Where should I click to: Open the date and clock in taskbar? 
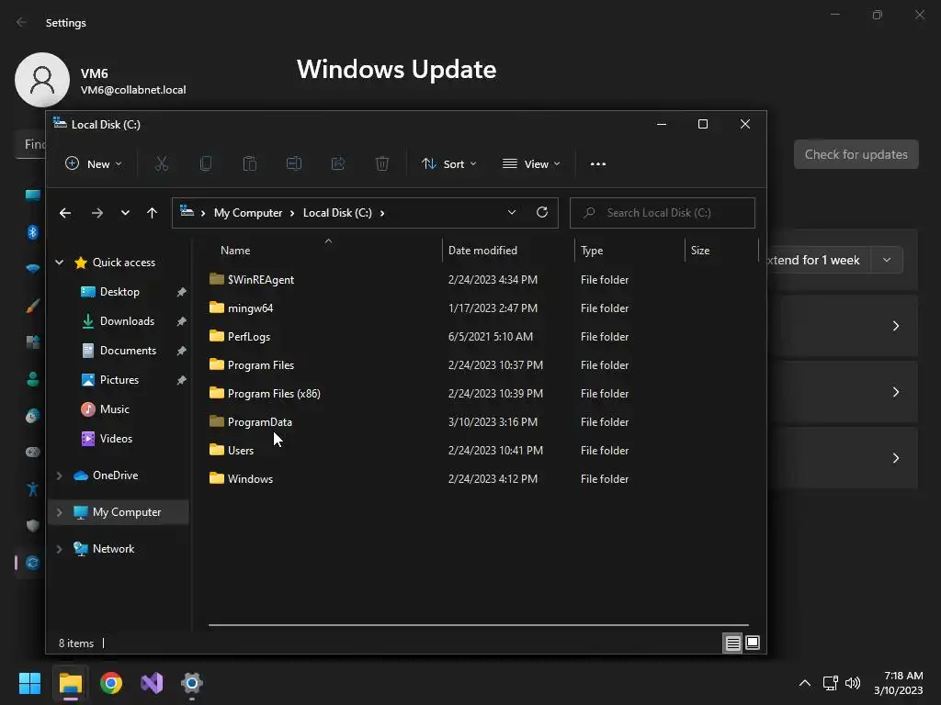[x=898, y=683]
